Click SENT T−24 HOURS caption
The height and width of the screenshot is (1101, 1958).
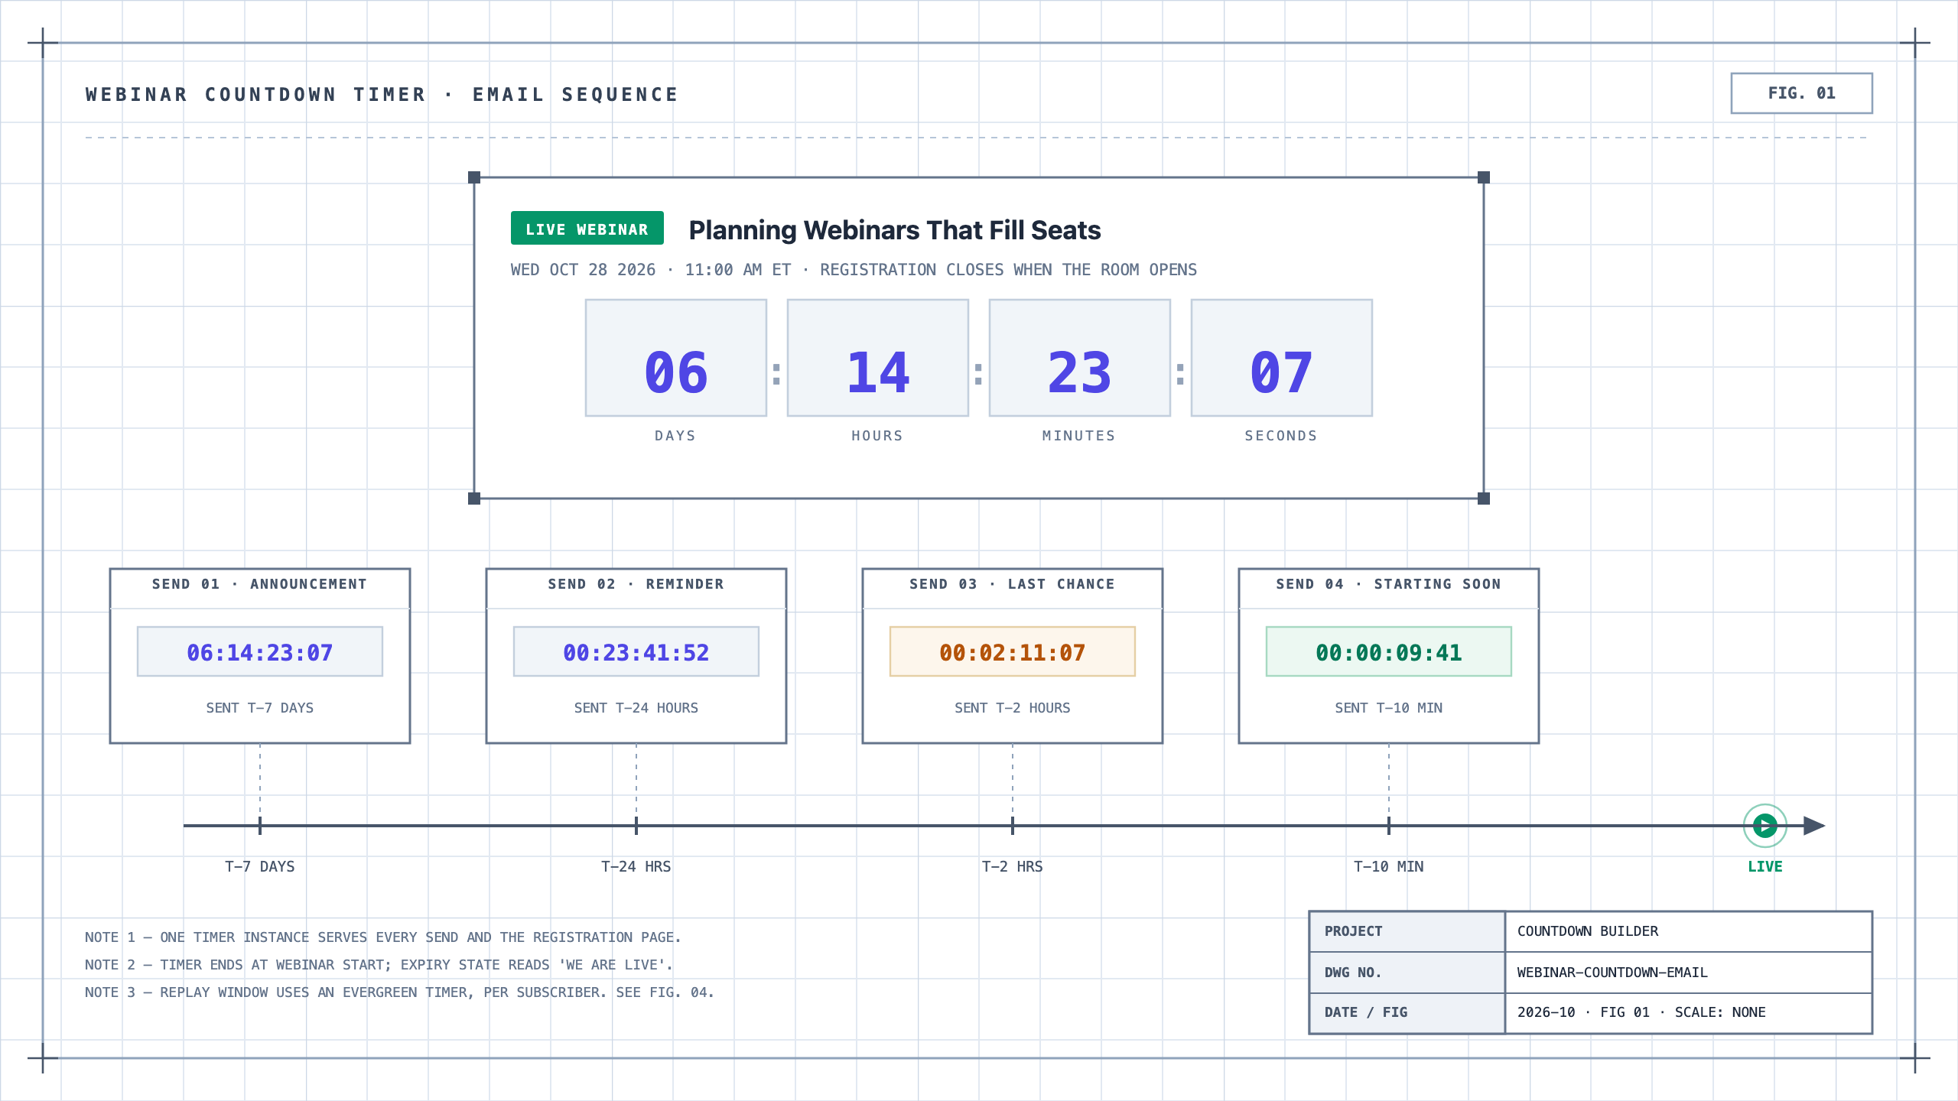click(x=636, y=708)
